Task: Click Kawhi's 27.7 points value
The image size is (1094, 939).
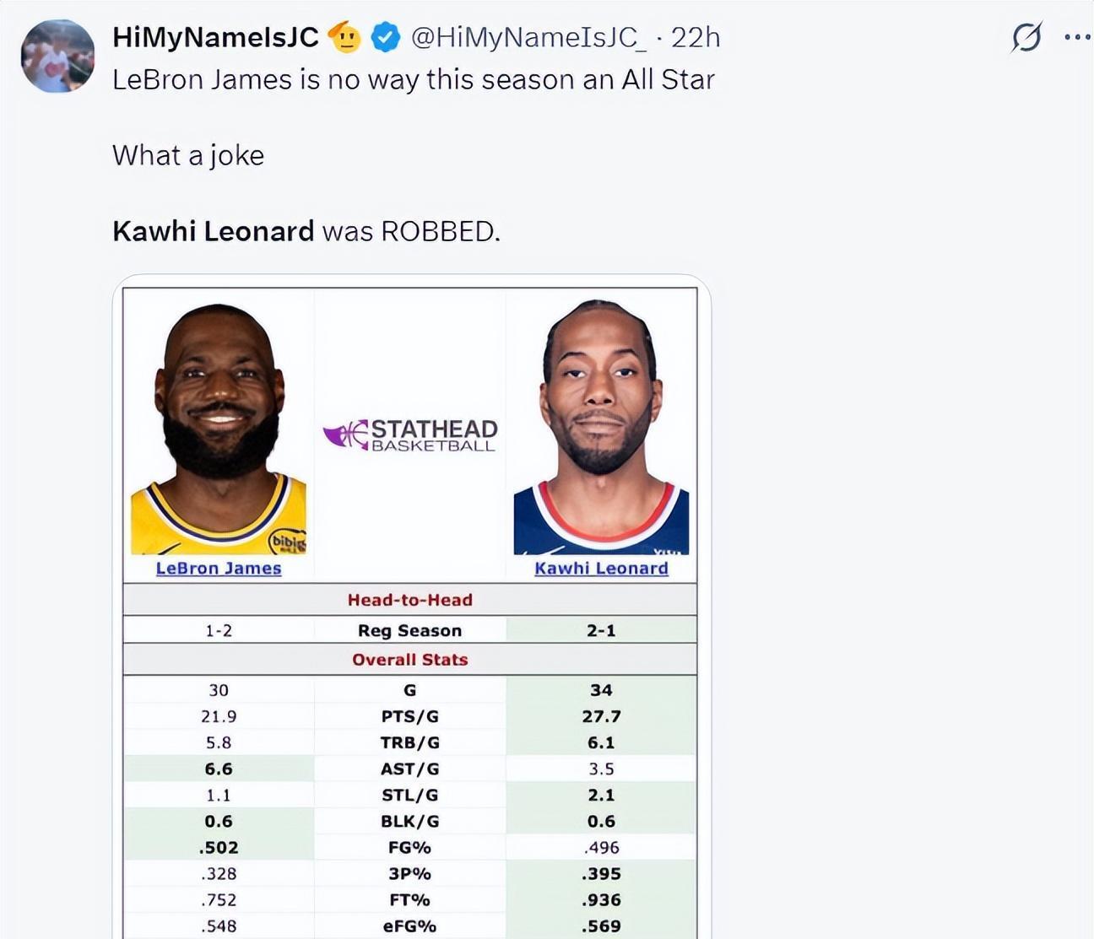Action: (601, 716)
